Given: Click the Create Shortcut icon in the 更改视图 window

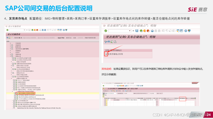Looking at the screenshot, I should pos(182,31).
